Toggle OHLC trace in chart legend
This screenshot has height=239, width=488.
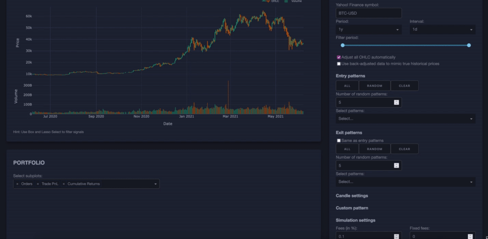click(271, 1)
